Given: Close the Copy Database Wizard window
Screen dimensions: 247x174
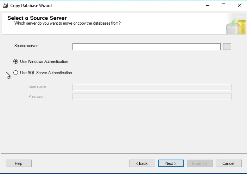Looking at the screenshot, I should pyautogui.click(x=239, y=6).
